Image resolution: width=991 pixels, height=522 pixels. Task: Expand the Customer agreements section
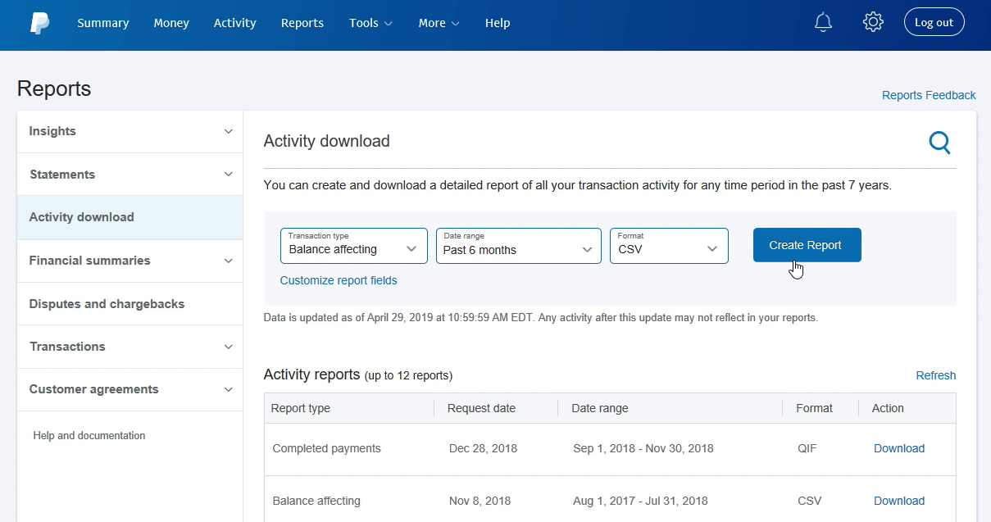tap(130, 389)
